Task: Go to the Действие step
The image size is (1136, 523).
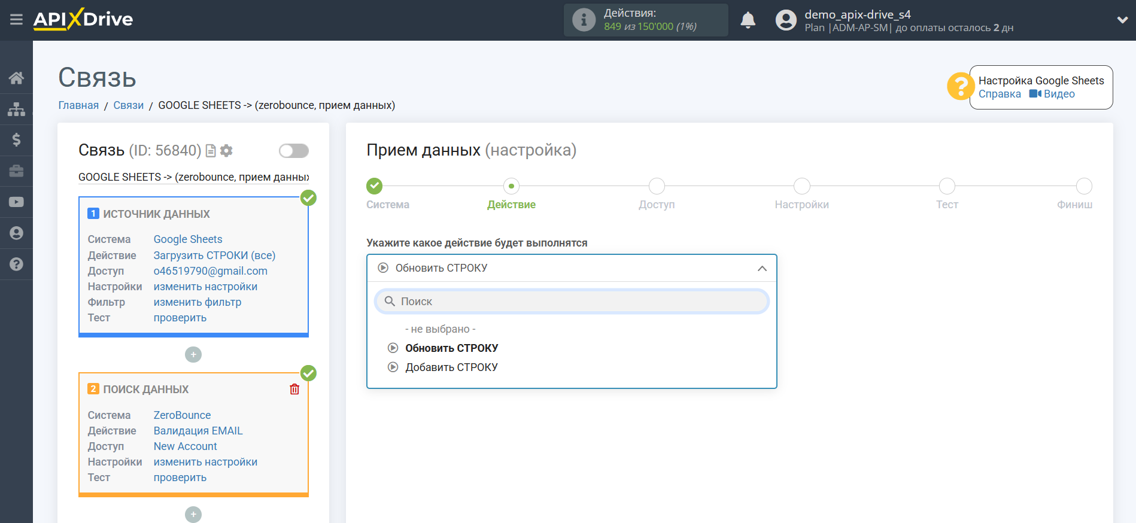Action: (x=511, y=186)
